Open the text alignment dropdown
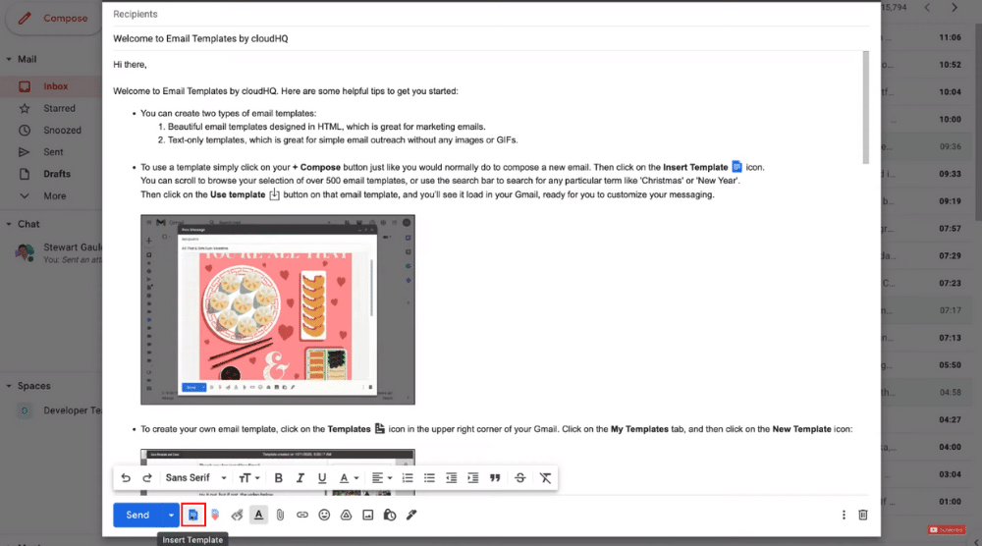Screen dimensions: 982x546 tap(381, 477)
